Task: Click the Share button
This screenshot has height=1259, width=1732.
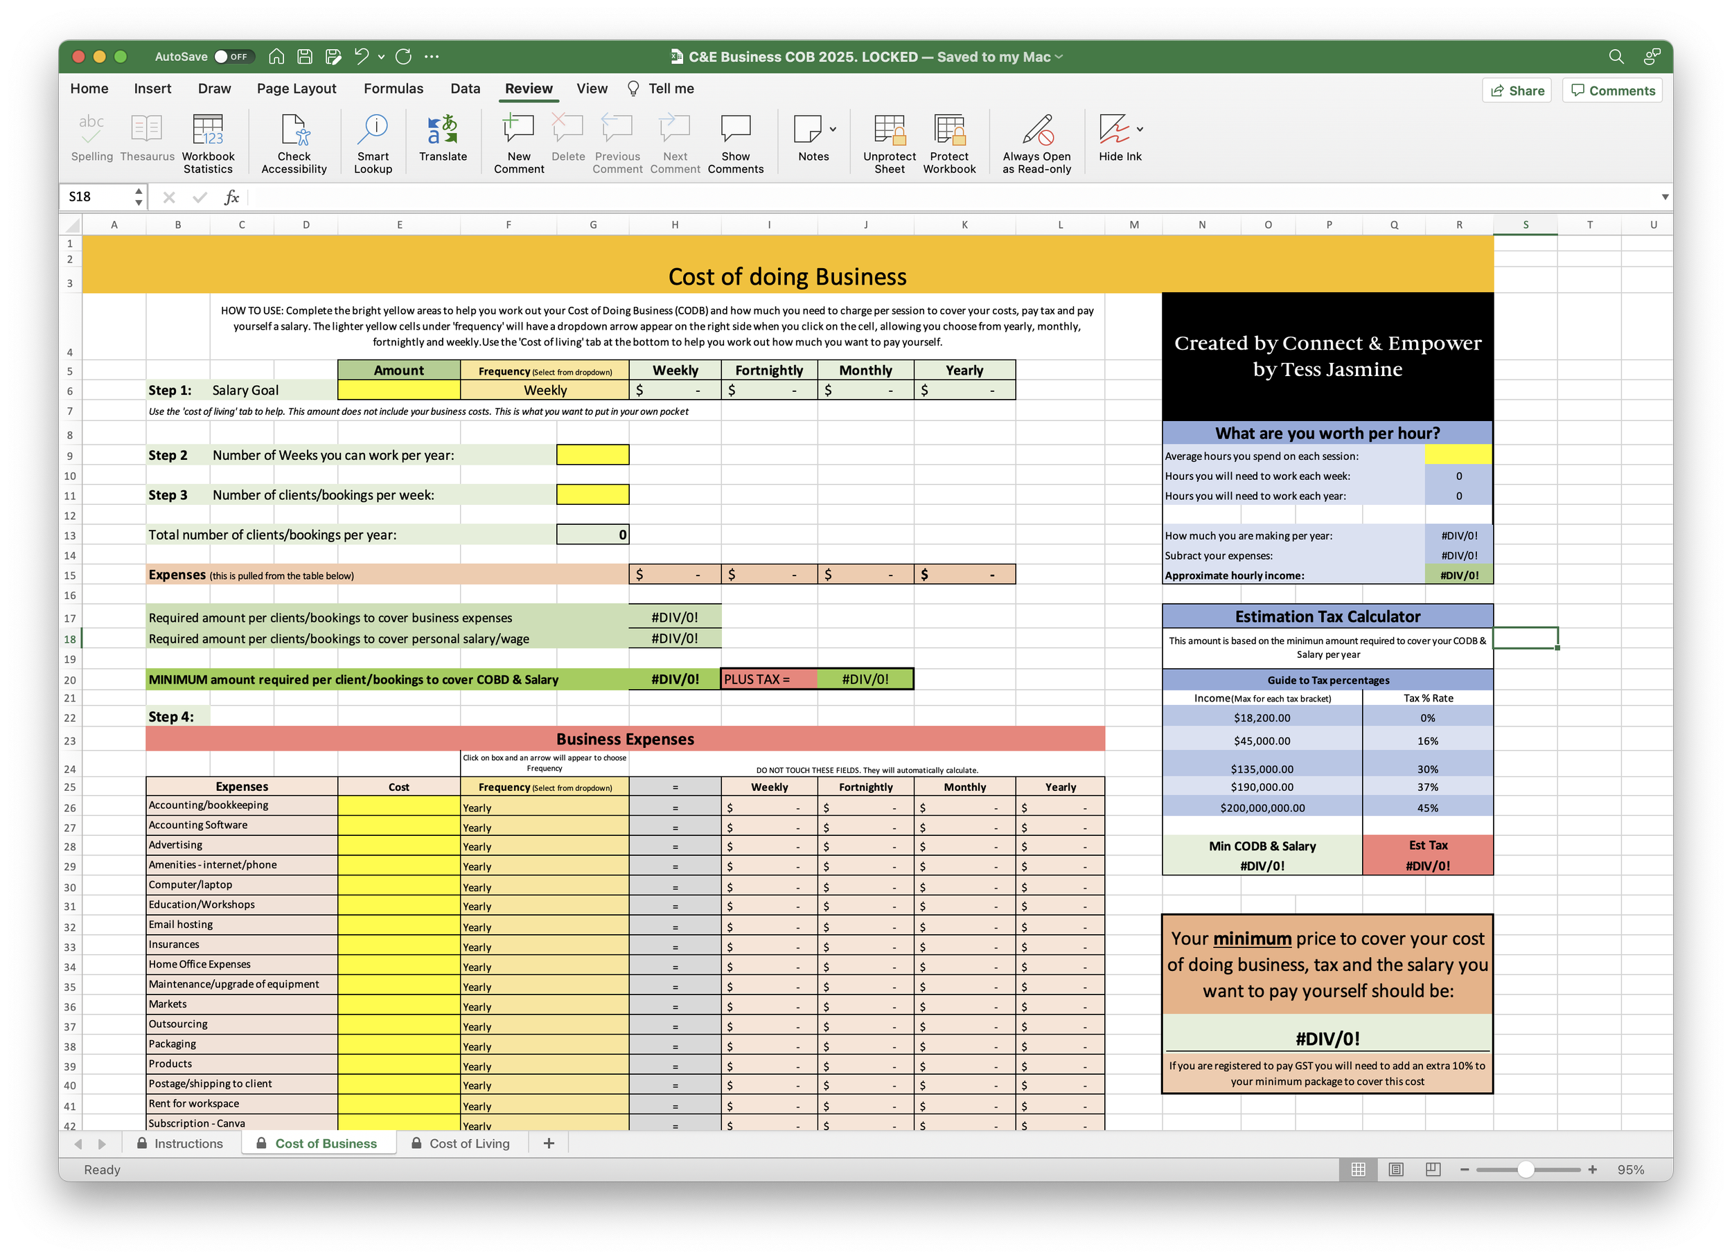Action: coord(1517,90)
